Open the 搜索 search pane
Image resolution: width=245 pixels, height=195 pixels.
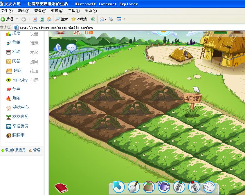(62, 19)
